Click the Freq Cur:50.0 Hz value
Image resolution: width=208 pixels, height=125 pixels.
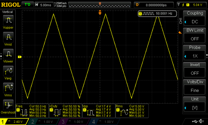[38, 107]
